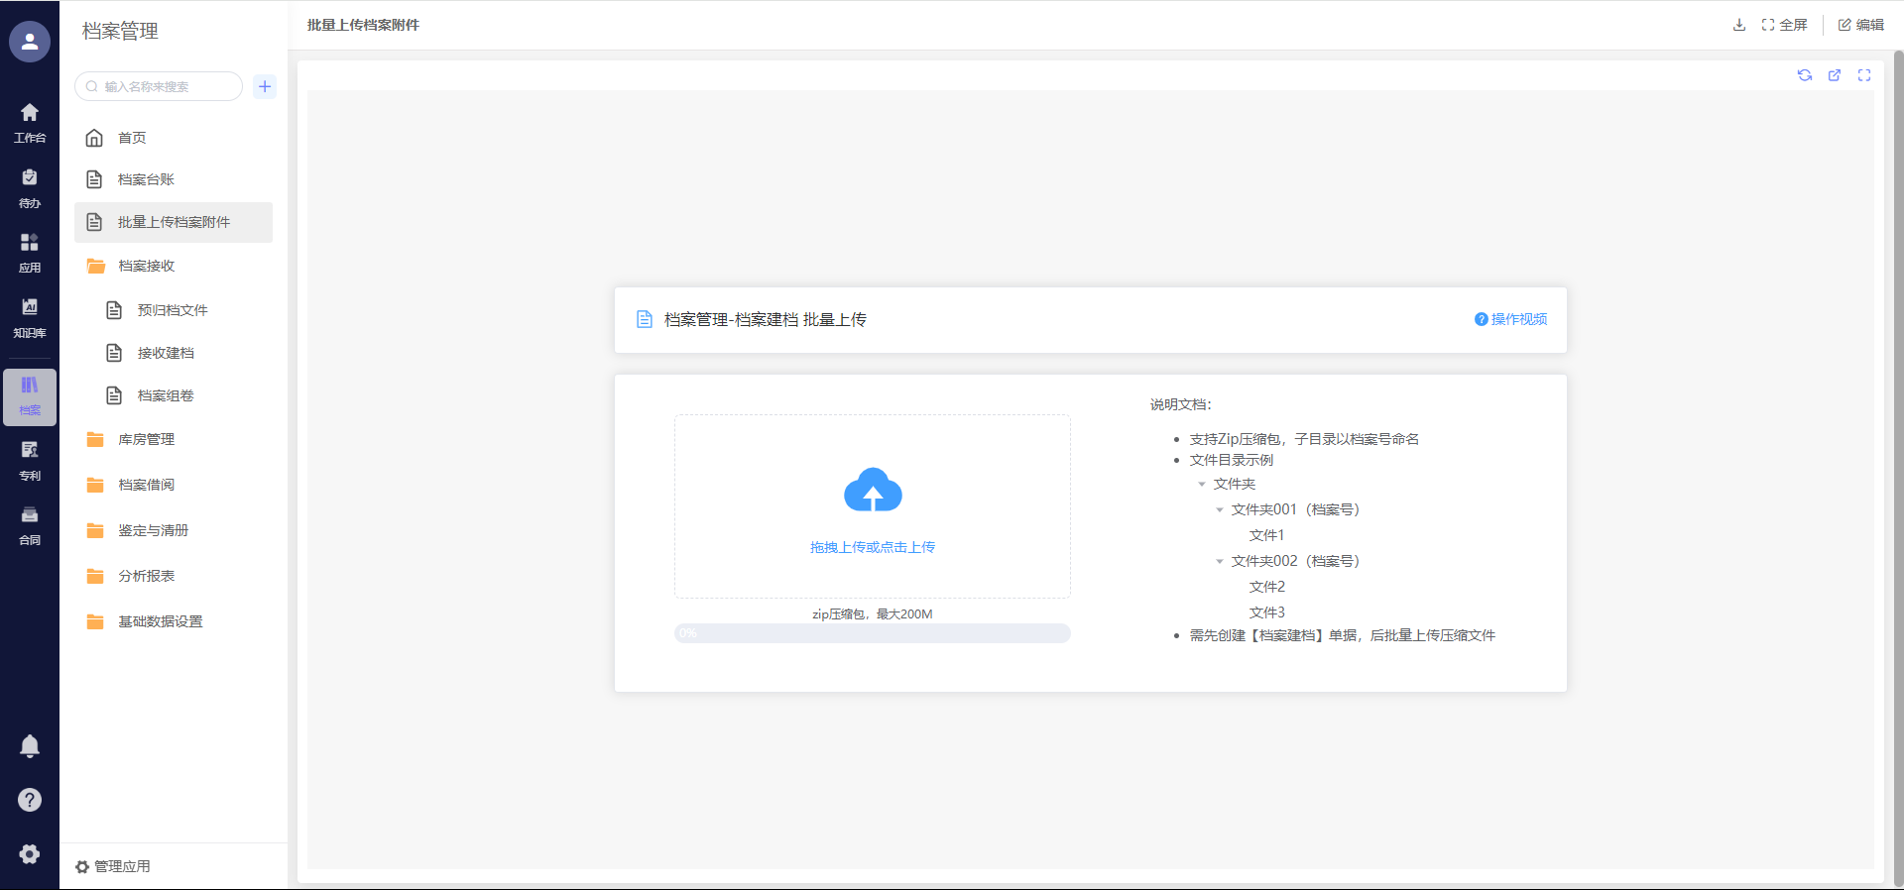Click the refresh icon in panel
1904x890 pixels.
[1805, 75]
